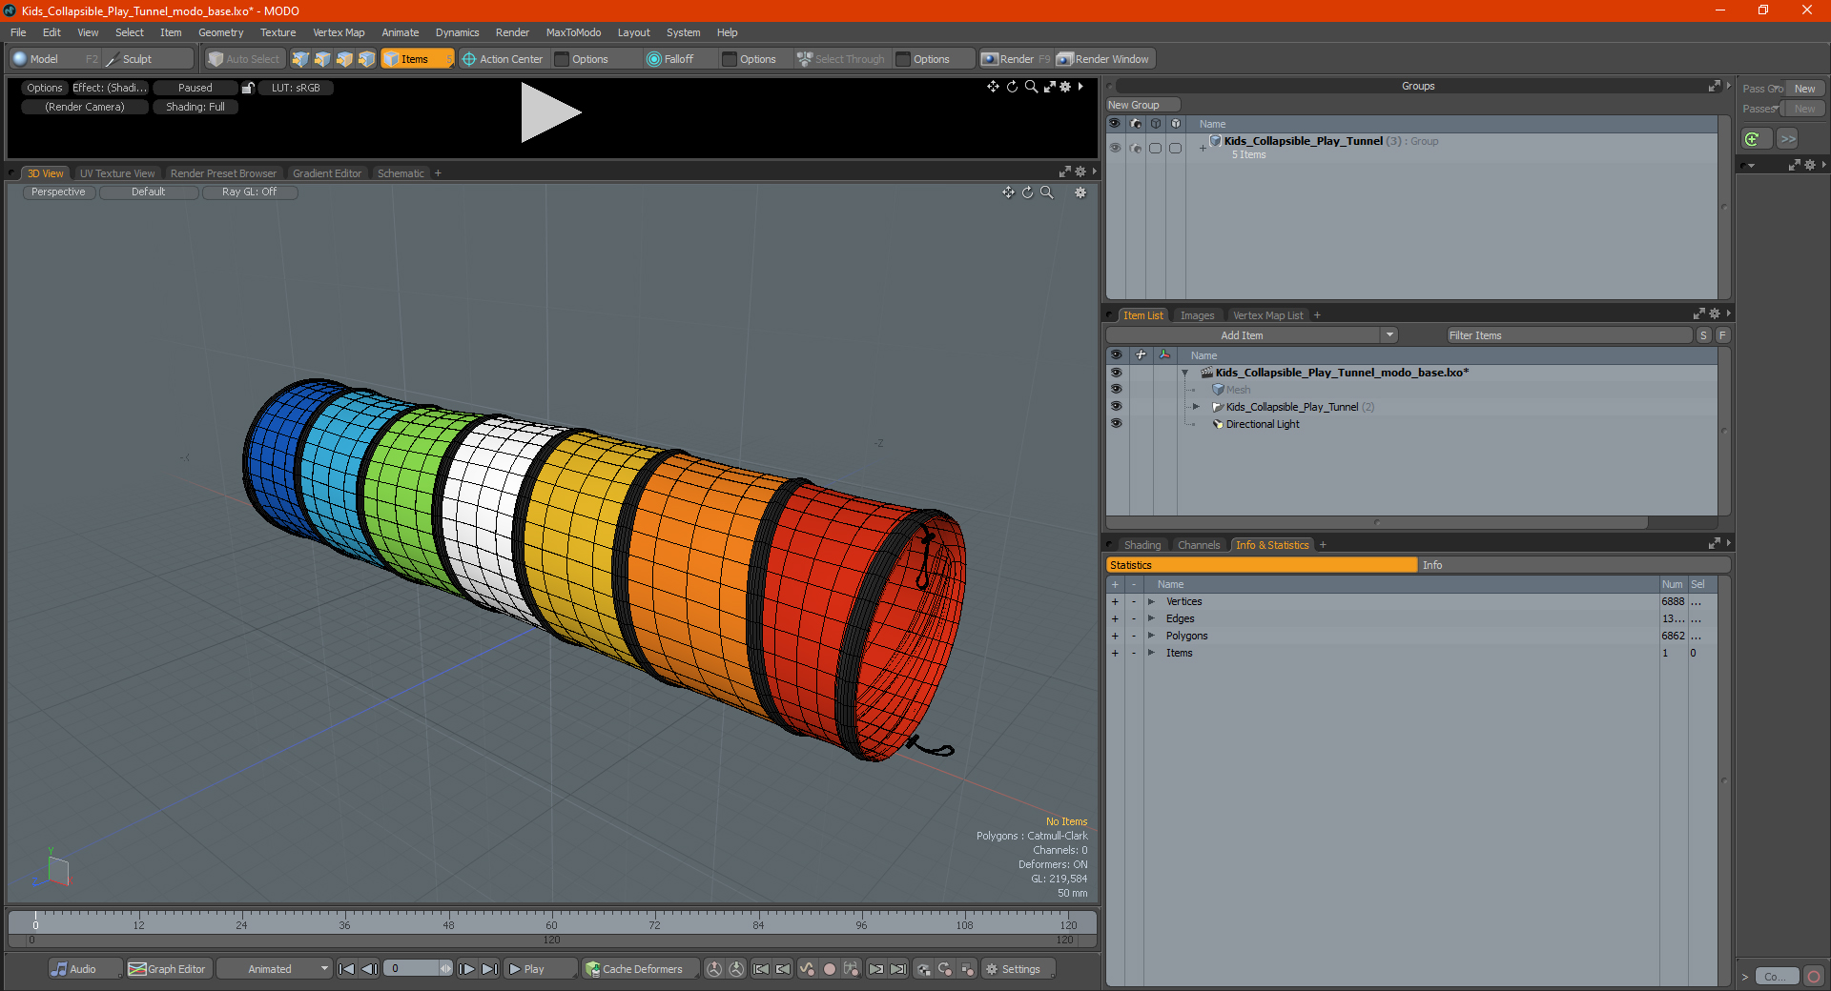
Task: Click the current frame number field
Action: click(x=412, y=969)
